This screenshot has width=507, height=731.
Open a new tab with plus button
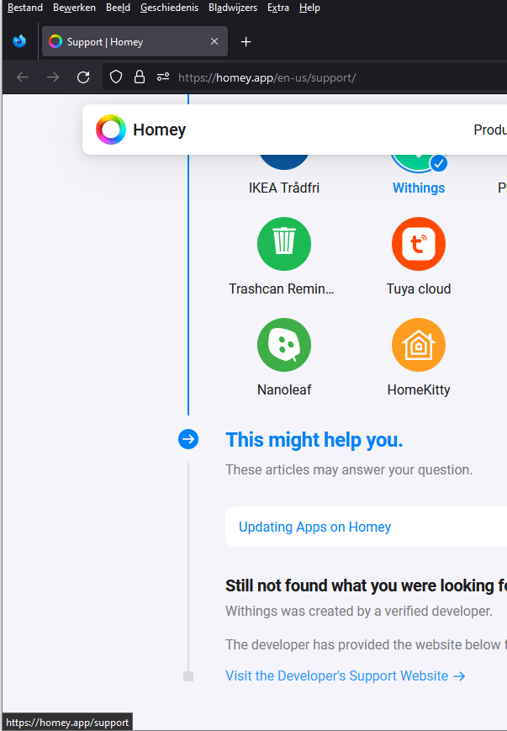pos(246,42)
